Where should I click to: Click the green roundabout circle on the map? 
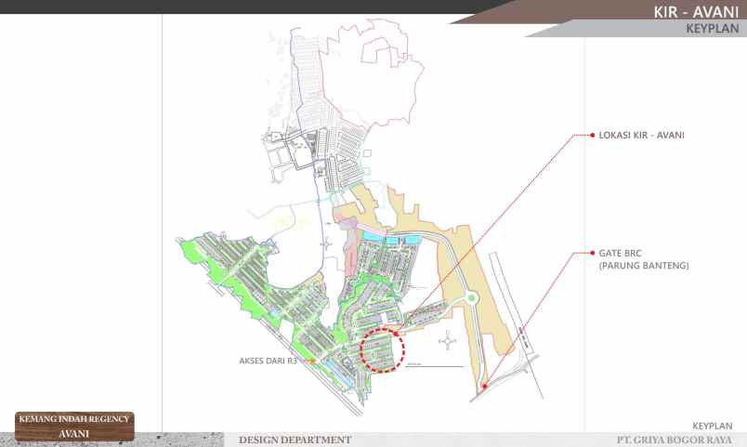(x=472, y=299)
